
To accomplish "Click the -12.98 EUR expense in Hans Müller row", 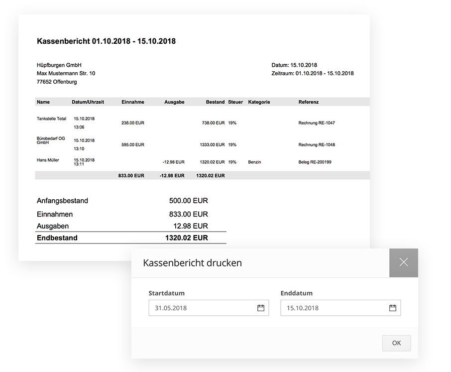I will [x=173, y=162].
